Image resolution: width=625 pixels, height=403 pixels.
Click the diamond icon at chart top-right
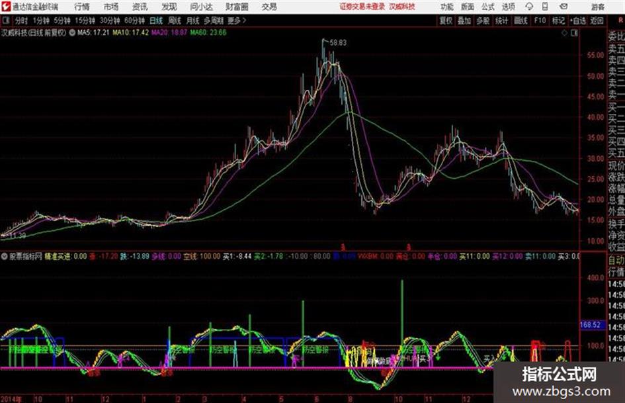tap(564, 33)
